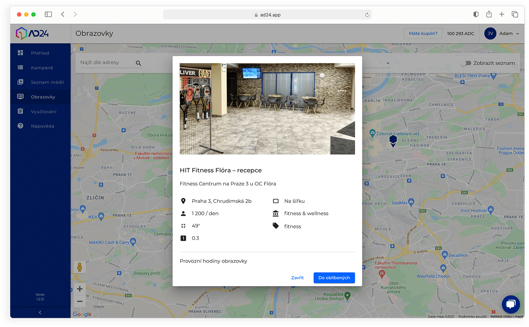Click the Zavřít button in the dialog
The height and width of the screenshot is (327, 529).
tap(297, 278)
